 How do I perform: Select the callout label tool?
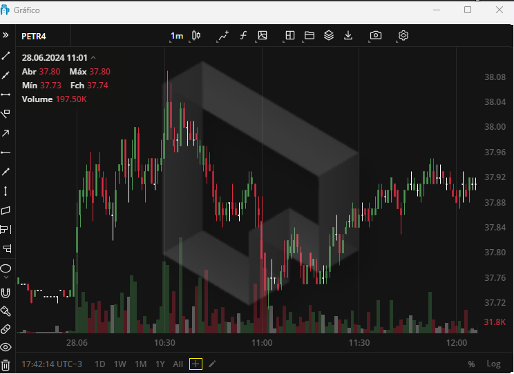point(6,249)
